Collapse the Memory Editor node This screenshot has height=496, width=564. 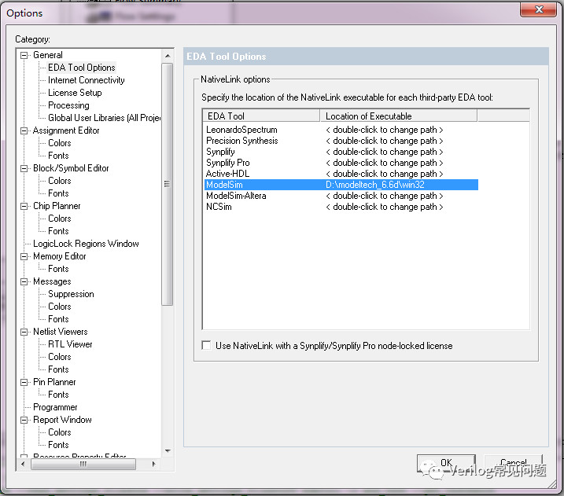point(24,256)
